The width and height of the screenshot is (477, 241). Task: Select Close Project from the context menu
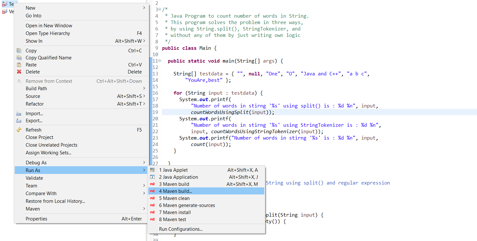click(40, 137)
